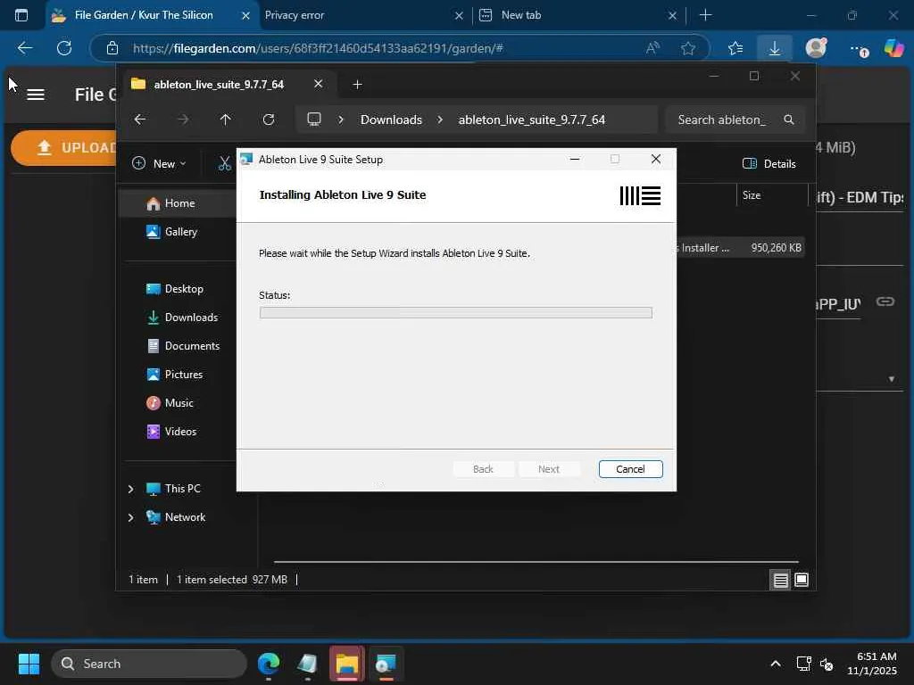Click the filegarden.com address bar
This screenshot has width=914, height=685.
coord(318,48)
